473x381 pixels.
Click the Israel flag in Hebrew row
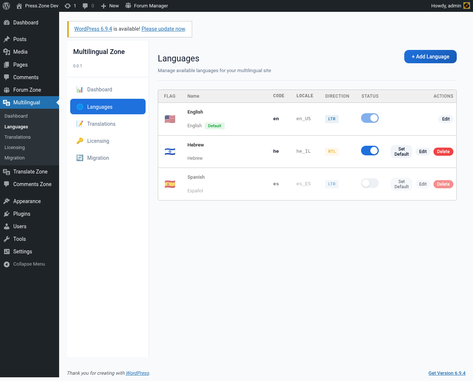(170, 152)
